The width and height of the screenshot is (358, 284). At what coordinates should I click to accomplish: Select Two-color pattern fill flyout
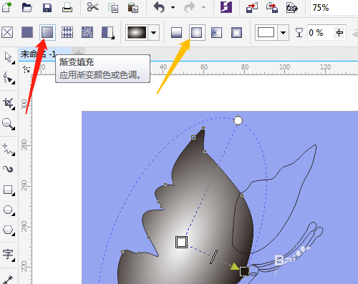(x=108, y=32)
